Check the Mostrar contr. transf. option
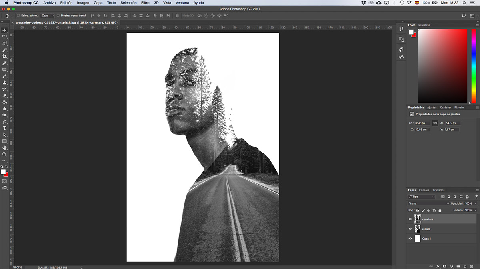This screenshot has width=480, height=269. (58, 16)
